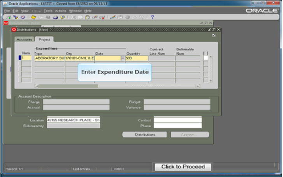
Task: Open the Actions menu
Action: [x=61, y=11]
